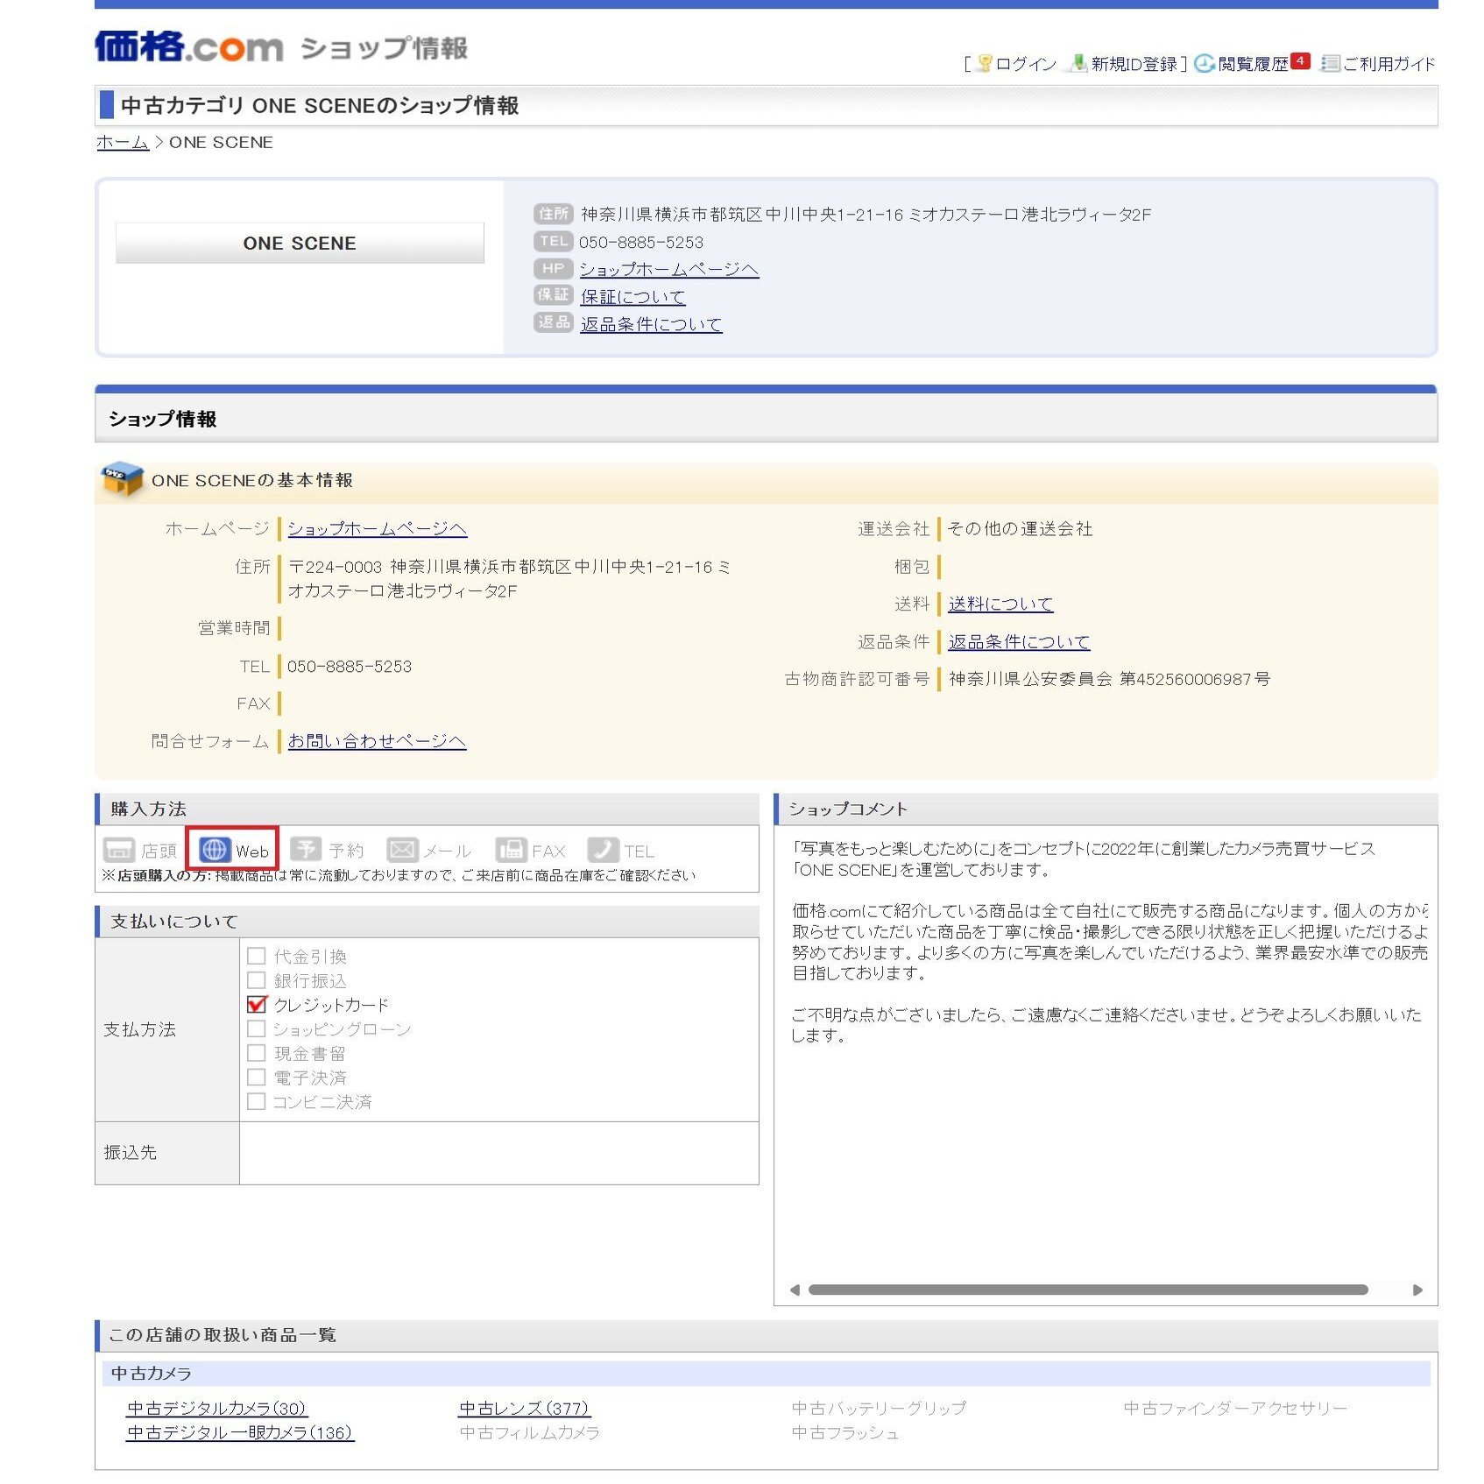
Task: Click the 住所 address badge icon
Action: click(x=553, y=214)
